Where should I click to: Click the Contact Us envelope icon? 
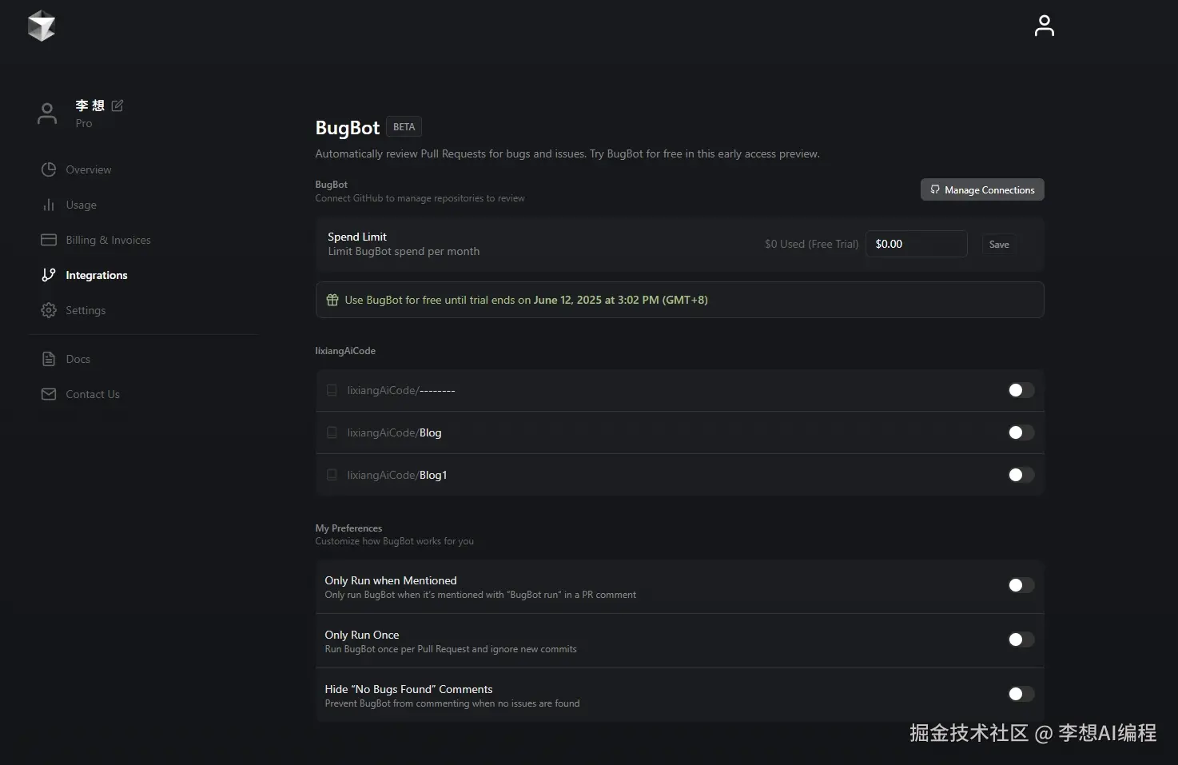click(x=49, y=394)
